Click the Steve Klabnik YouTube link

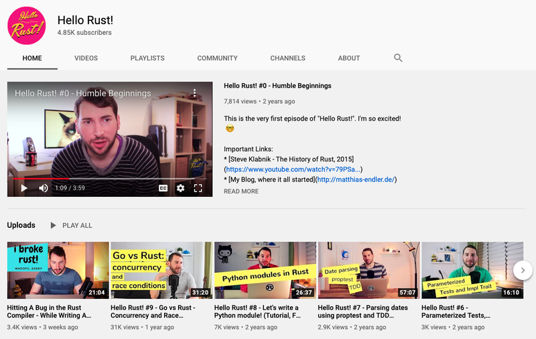tap(292, 169)
